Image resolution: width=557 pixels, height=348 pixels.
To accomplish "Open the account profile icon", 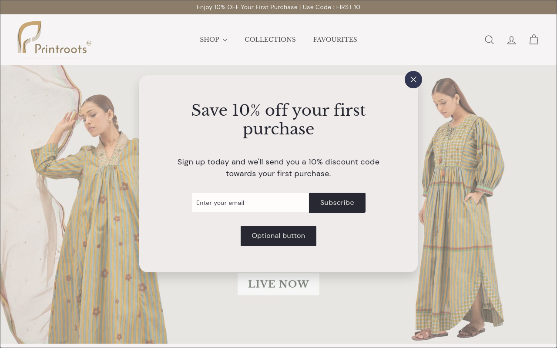I will pos(511,40).
